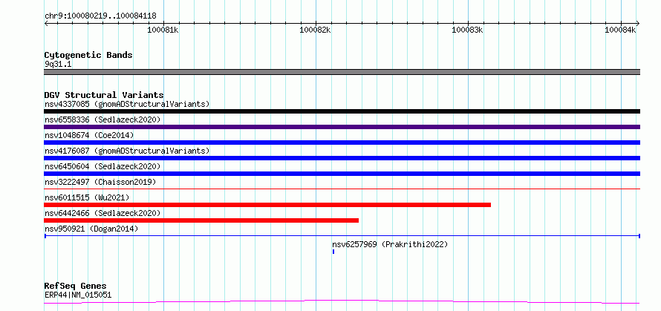Click the DGV Structural Variants track title
The width and height of the screenshot is (661, 311).
pos(104,95)
